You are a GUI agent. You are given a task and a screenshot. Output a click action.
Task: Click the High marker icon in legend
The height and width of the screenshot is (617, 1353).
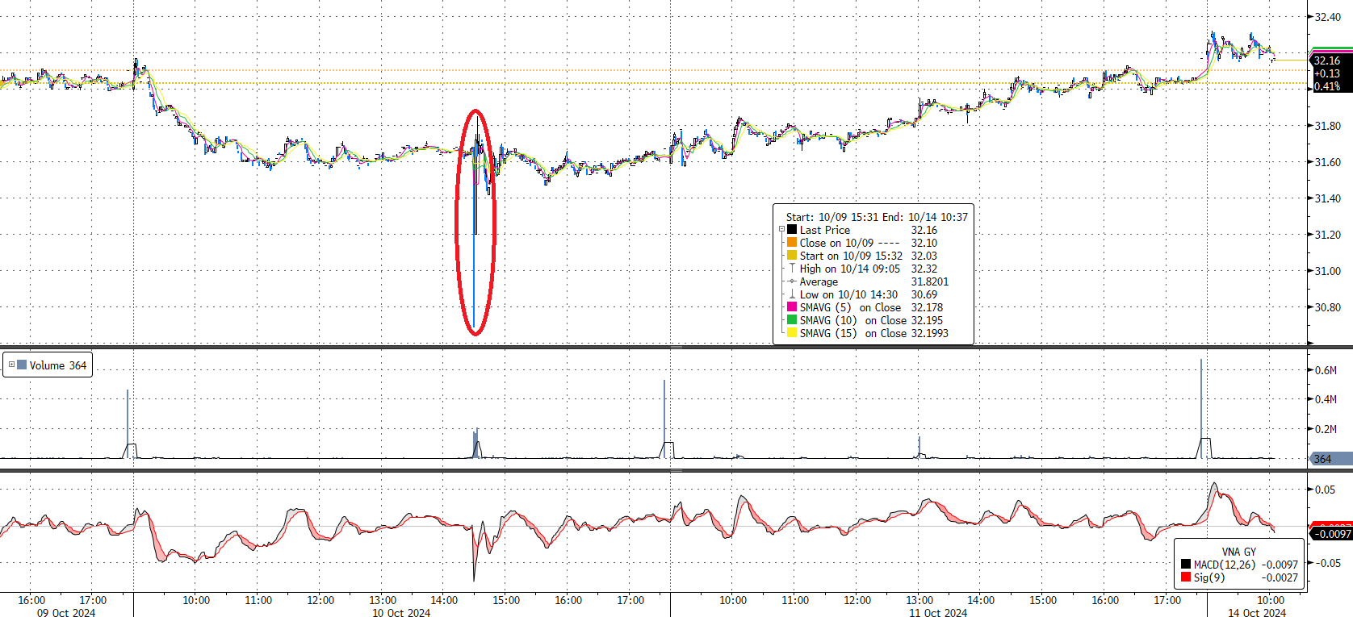(x=792, y=268)
